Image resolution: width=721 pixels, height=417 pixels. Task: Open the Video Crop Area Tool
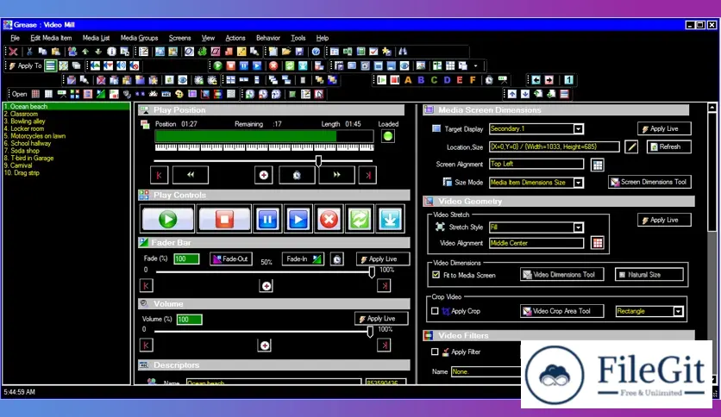coord(561,311)
